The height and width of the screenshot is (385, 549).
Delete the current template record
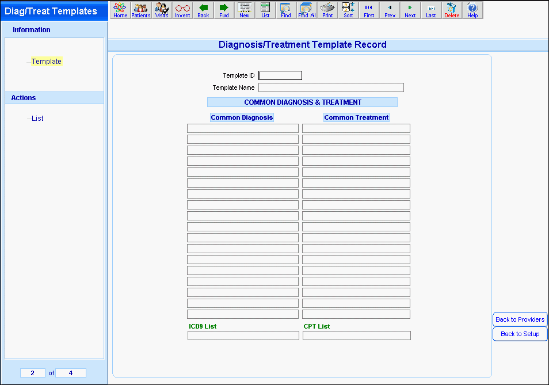(x=452, y=10)
